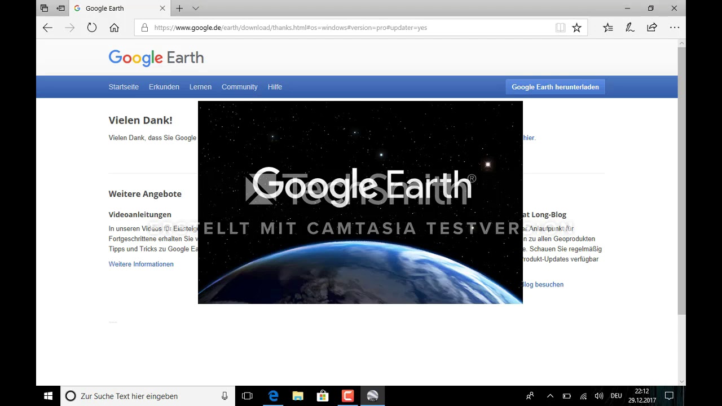Click the page vertical scrollbar

(x=681, y=180)
